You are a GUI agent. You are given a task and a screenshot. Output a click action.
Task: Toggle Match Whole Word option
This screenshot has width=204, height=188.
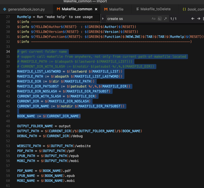pos(159,19)
